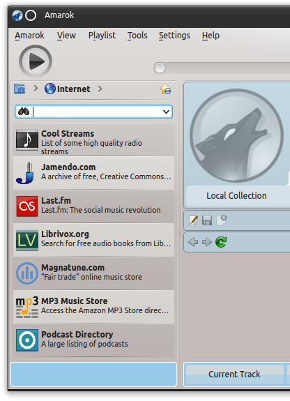The height and width of the screenshot is (401, 290).
Task: Click the Cool Streams music note icon
Action: click(27, 140)
